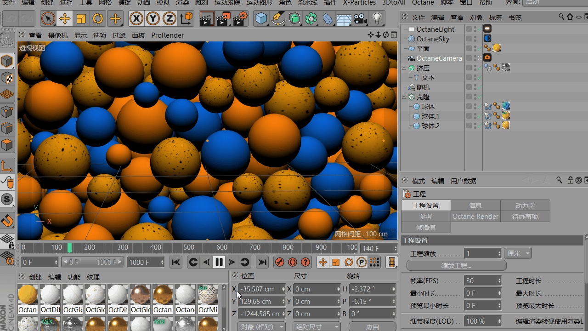
Task: Step to the next frame
Action: pos(232,262)
